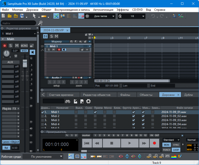Click the record button in the transport player

point(154,143)
